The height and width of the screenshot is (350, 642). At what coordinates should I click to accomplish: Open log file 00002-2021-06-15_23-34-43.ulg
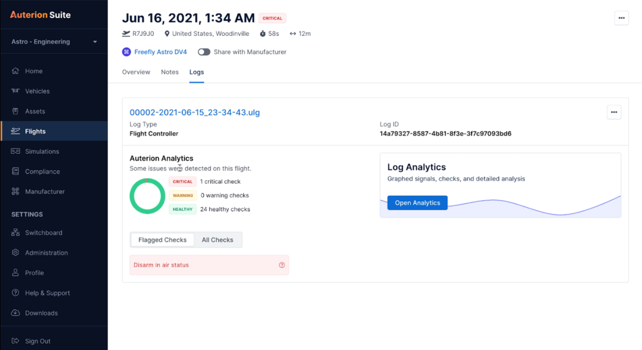(x=194, y=112)
